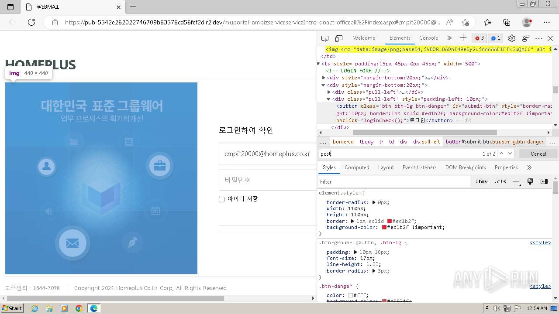Open the Computed styles tab
559x314 pixels.
(x=357, y=167)
